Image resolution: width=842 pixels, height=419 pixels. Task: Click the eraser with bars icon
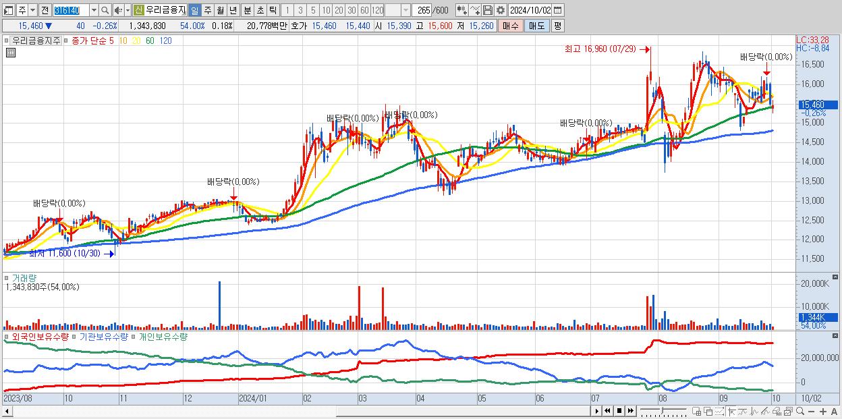[x=777, y=411]
